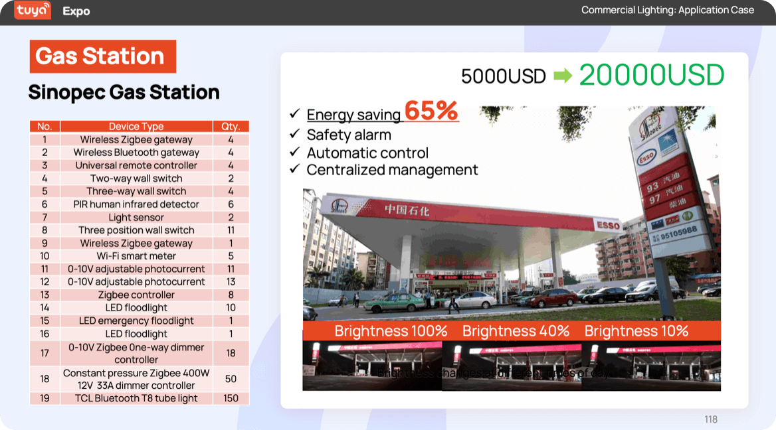Click the PIR human infrared detector cell
776x430 pixels.
coord(136,204)
